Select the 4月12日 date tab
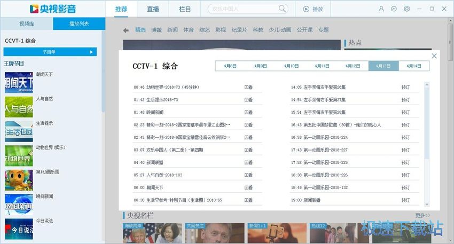Screen dimensions: 454x244 (x=353, y=66)
